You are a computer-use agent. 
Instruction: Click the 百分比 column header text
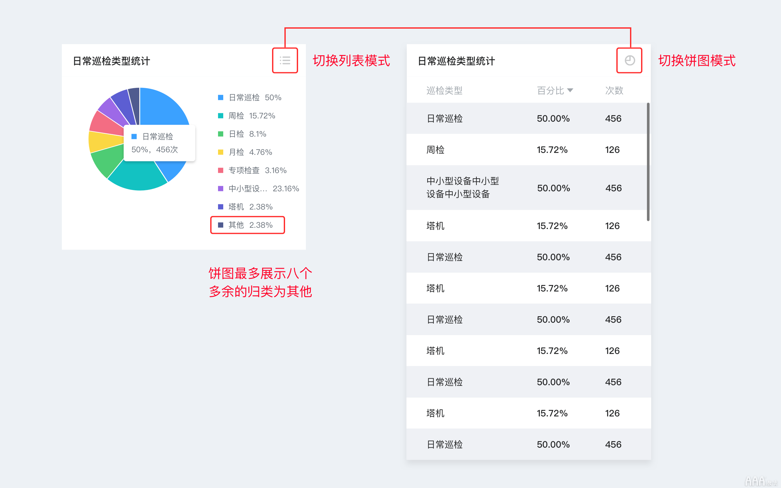[x=550, y=90]
